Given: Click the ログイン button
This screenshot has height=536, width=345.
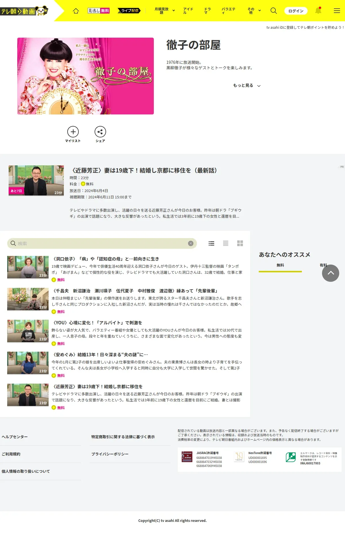Looking at the screenshot, I should tap(296, 11).
